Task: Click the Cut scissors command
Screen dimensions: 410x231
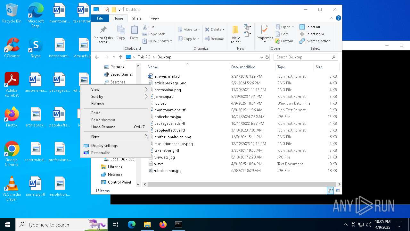Action: pyautogui.click(x=148, y=27)
